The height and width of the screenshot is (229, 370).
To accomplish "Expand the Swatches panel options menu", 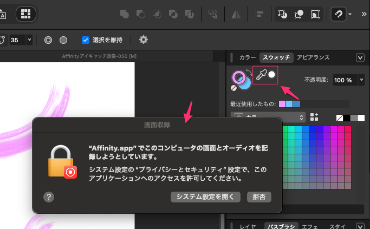I will pyautogui.click(x=360, y=57).
